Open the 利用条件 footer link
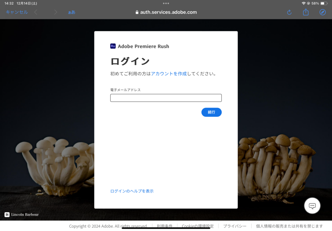 pos(164,226)
